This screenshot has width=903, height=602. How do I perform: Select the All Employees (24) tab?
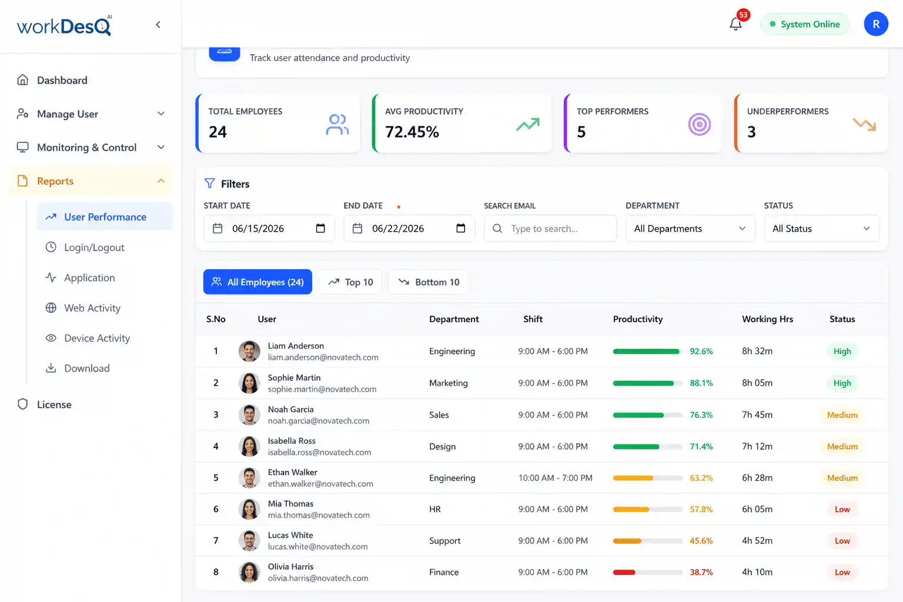257,282
